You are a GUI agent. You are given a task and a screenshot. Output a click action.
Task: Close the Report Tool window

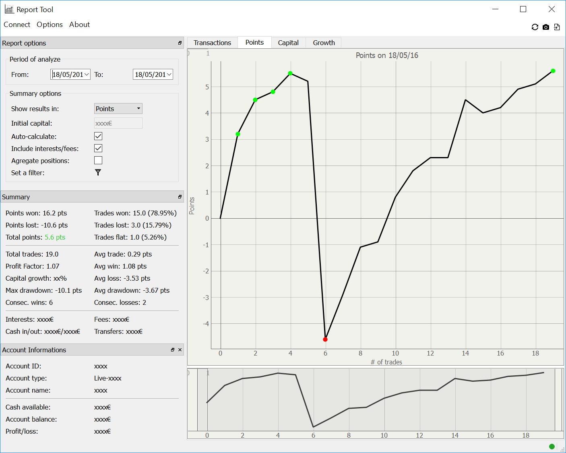(552, 9)
